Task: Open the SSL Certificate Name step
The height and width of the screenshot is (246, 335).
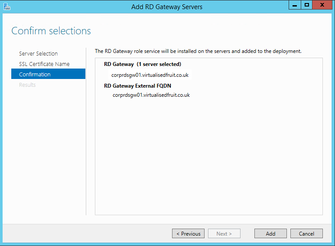Action: (x=44, y=64)
